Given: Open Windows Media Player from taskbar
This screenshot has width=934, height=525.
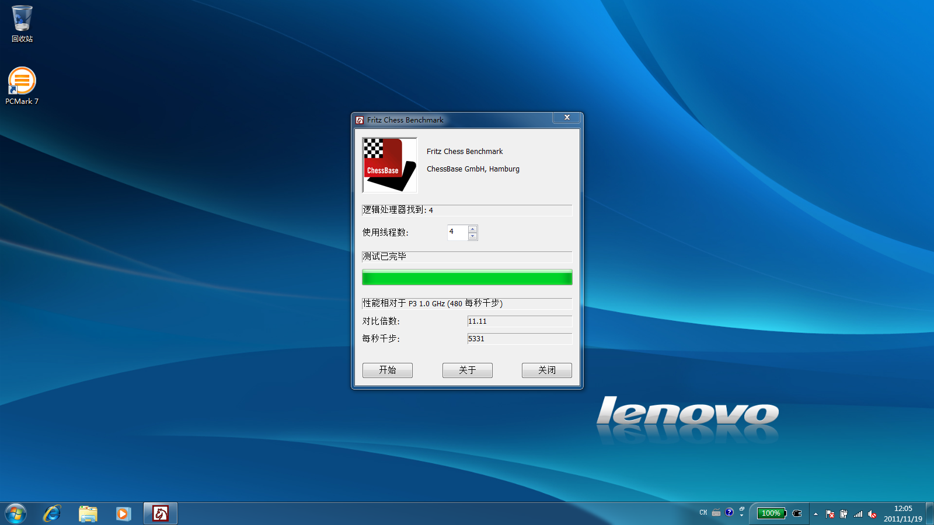Looking at the screenshot, I should click(123, 514).
